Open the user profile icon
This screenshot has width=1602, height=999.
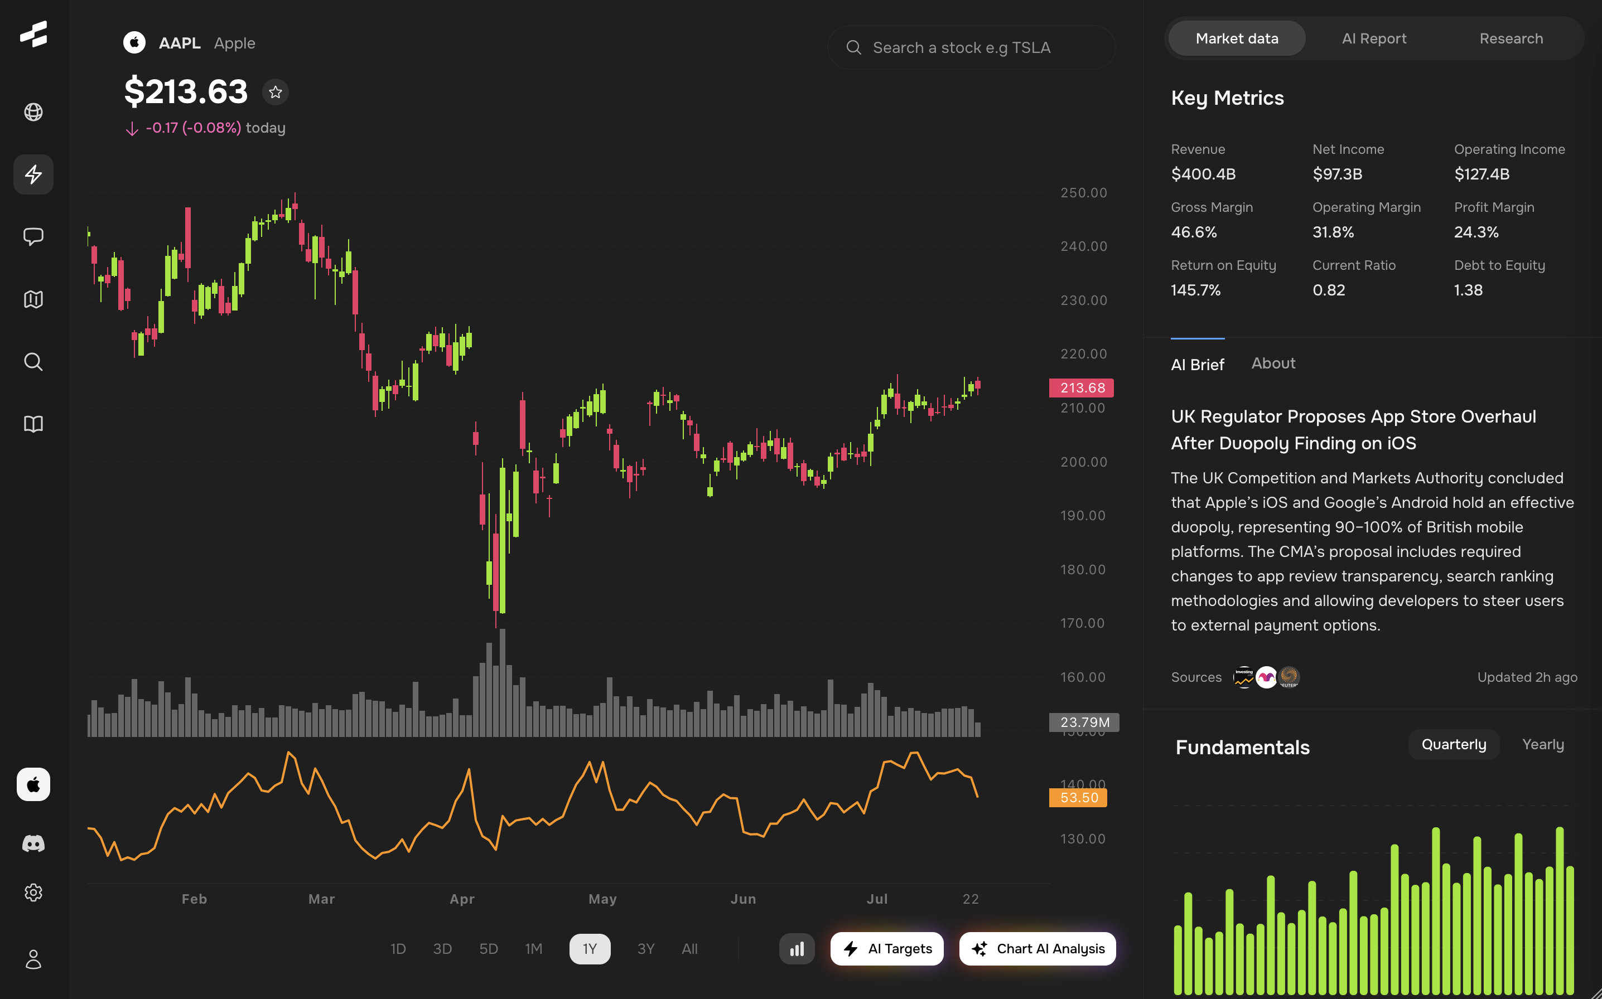point(33,959)
